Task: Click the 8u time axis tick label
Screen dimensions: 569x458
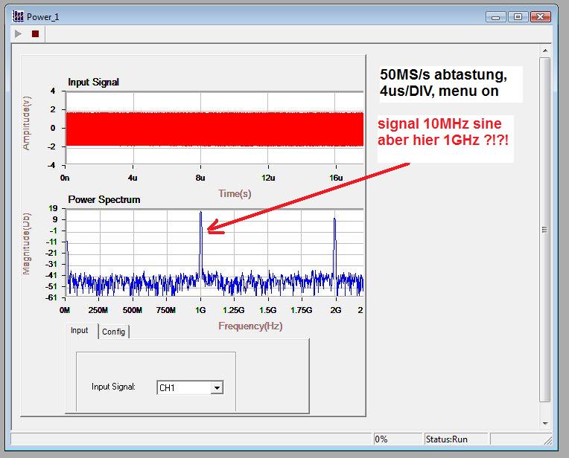Action: [x=200, y=178]
